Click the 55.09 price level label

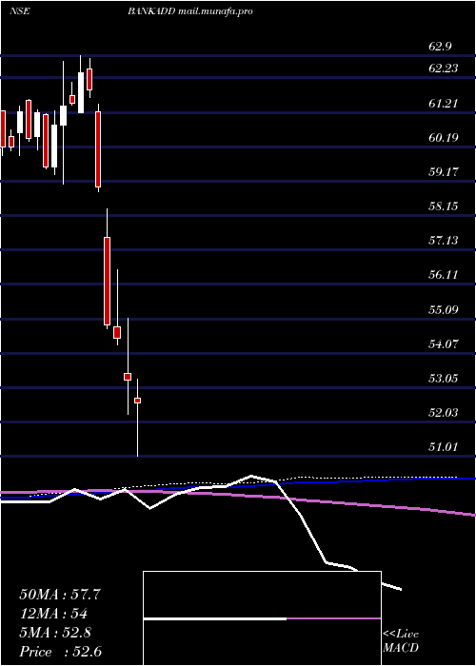(x=444, y=309)
